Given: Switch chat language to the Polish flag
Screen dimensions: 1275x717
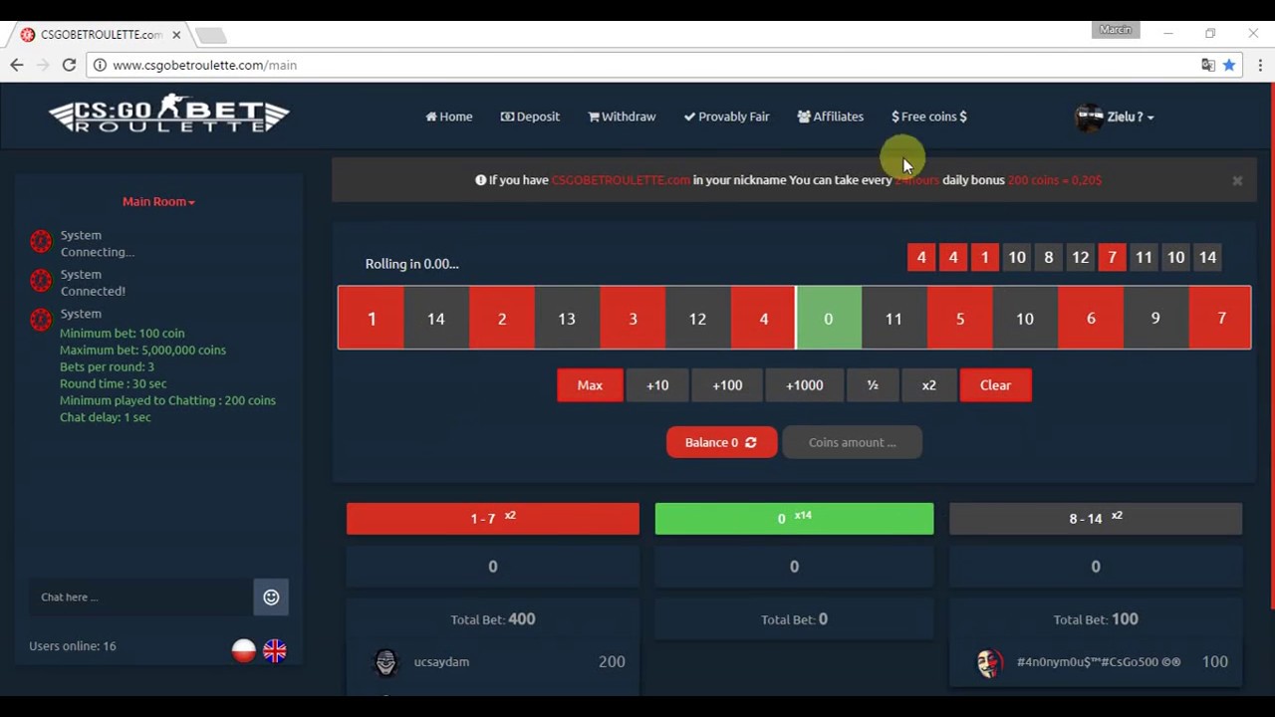Looking at the screenshot, I should (x=244, y=650).
